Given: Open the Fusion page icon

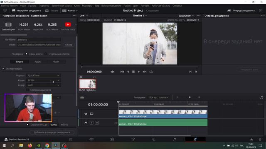Looking at the screenshot, I should click(133, 139).
